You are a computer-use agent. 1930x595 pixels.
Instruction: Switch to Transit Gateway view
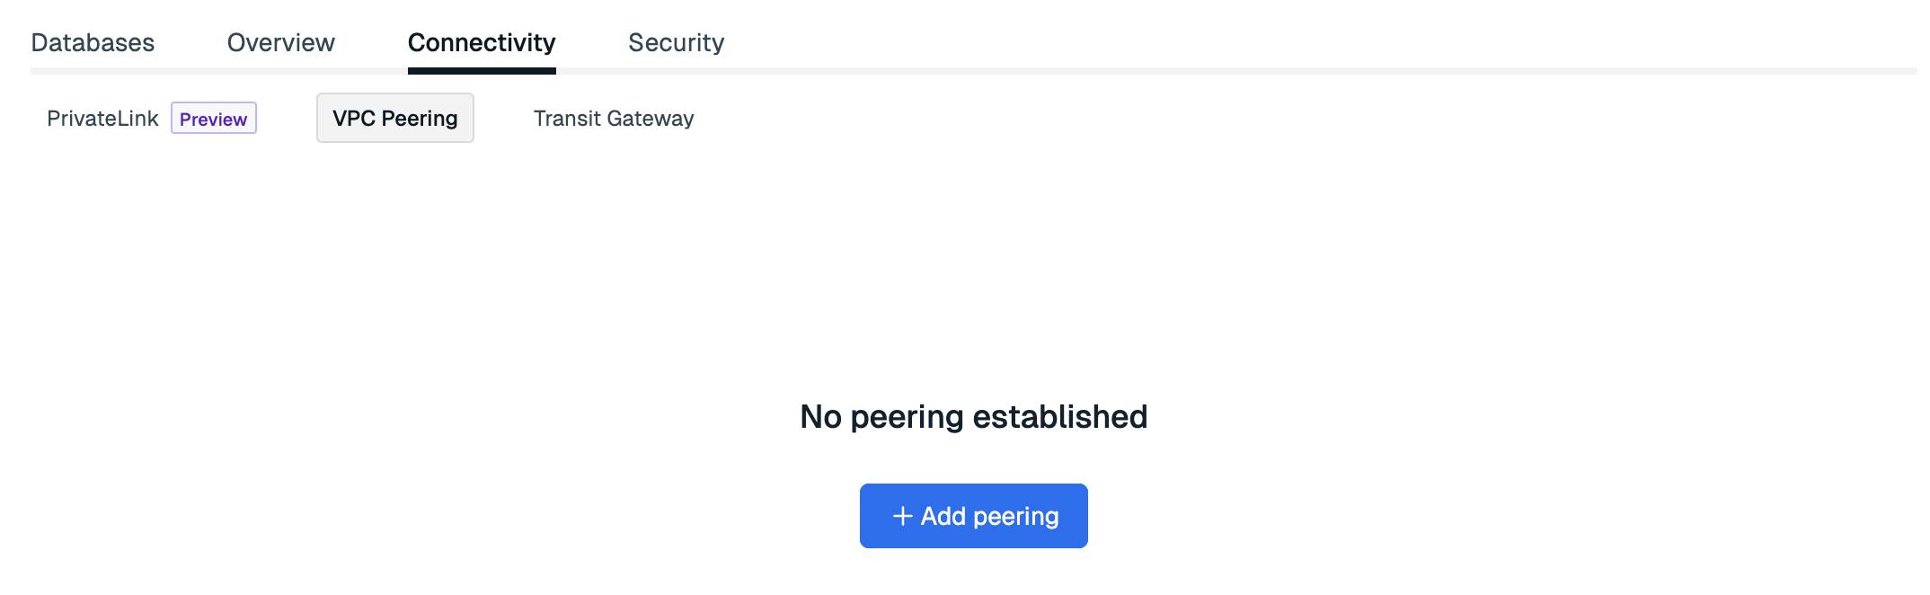[x=613, y=119]
